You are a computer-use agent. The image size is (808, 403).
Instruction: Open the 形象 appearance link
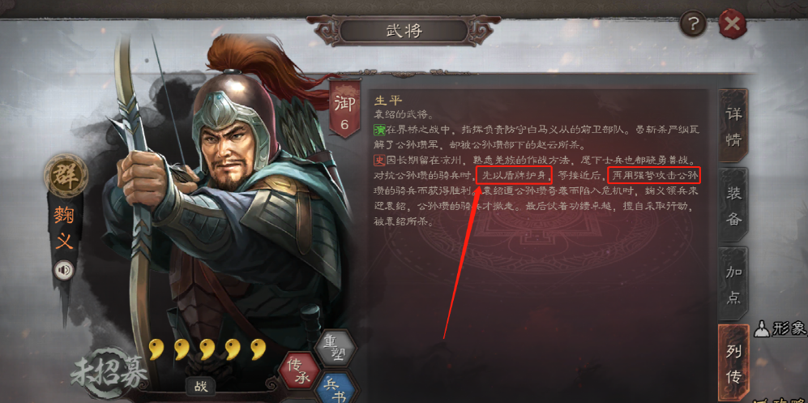click(x=781, y=328)
